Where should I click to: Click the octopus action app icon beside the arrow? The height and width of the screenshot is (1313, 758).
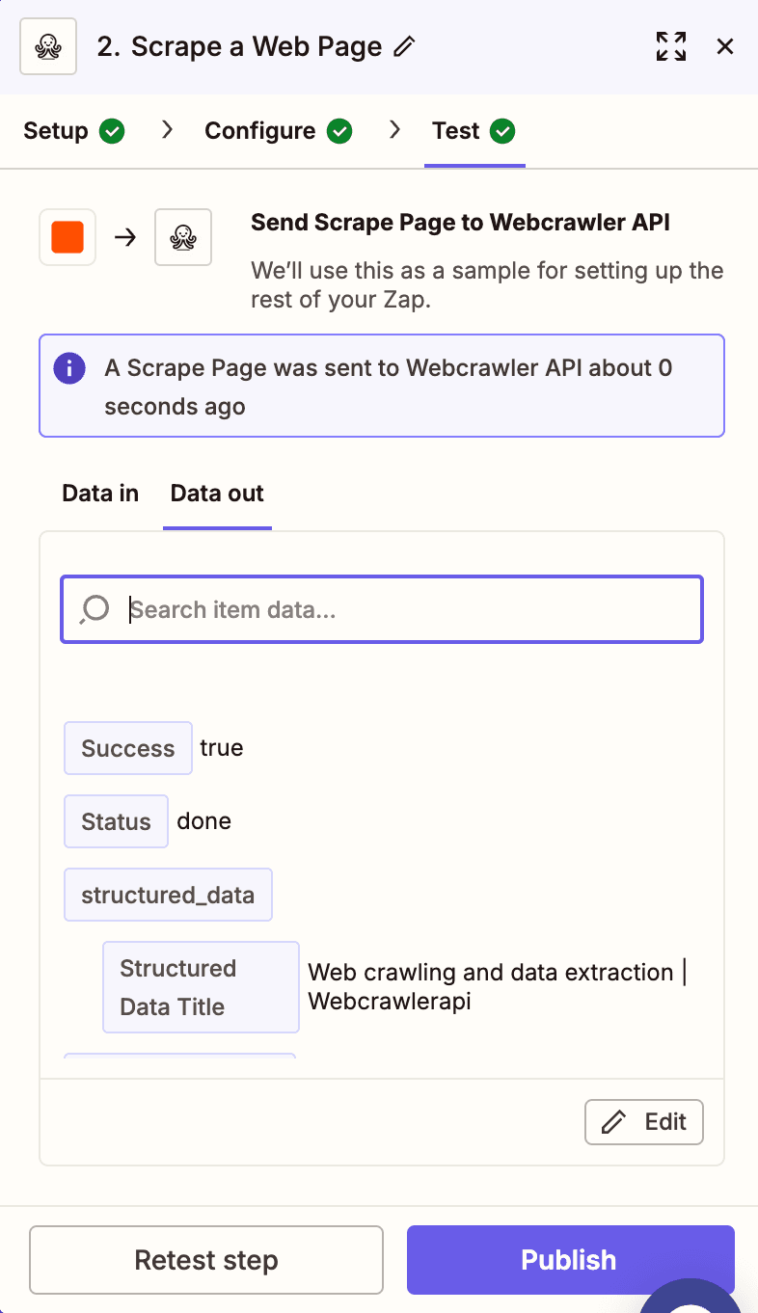tap(182, 237)
